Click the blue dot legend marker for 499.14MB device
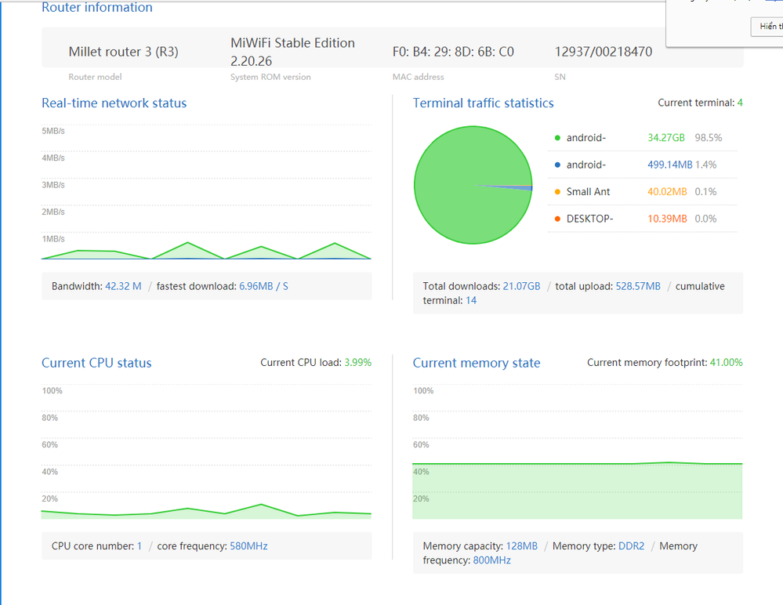 (x=557, y=165)
